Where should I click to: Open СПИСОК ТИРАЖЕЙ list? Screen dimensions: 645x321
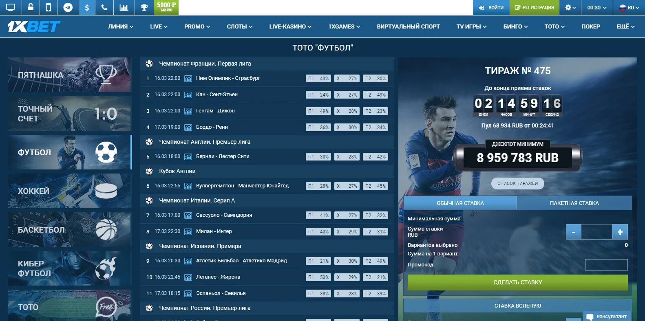(x=517, y=183)
